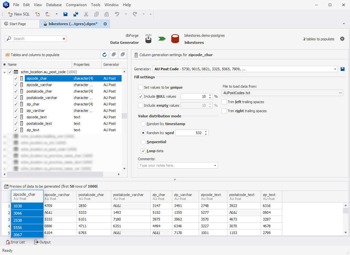The width and height of the screenshot is (350, 255).
Task: Click the red database cylinder icon
Action: tap(175, 39)
